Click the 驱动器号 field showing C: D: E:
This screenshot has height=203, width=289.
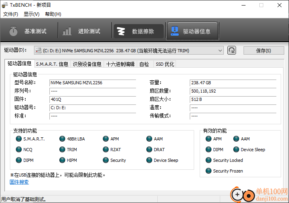(x=93, y=108)
